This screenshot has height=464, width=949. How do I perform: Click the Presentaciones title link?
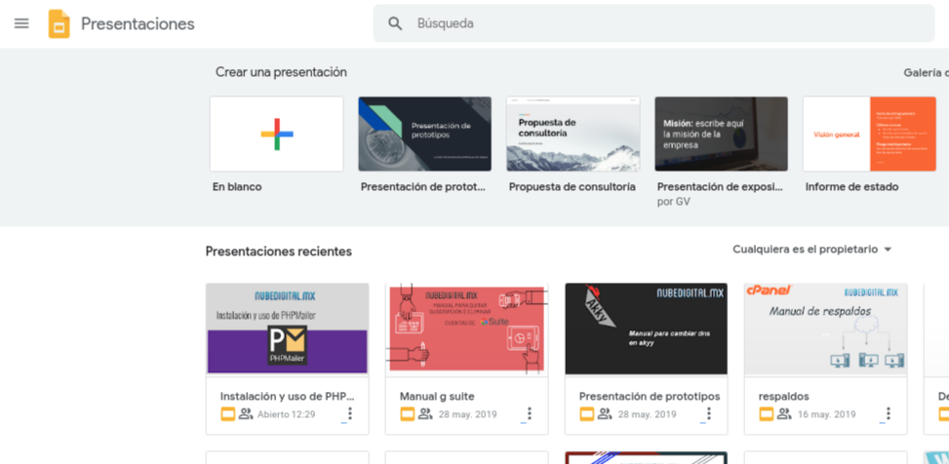[x=138, y=24]
